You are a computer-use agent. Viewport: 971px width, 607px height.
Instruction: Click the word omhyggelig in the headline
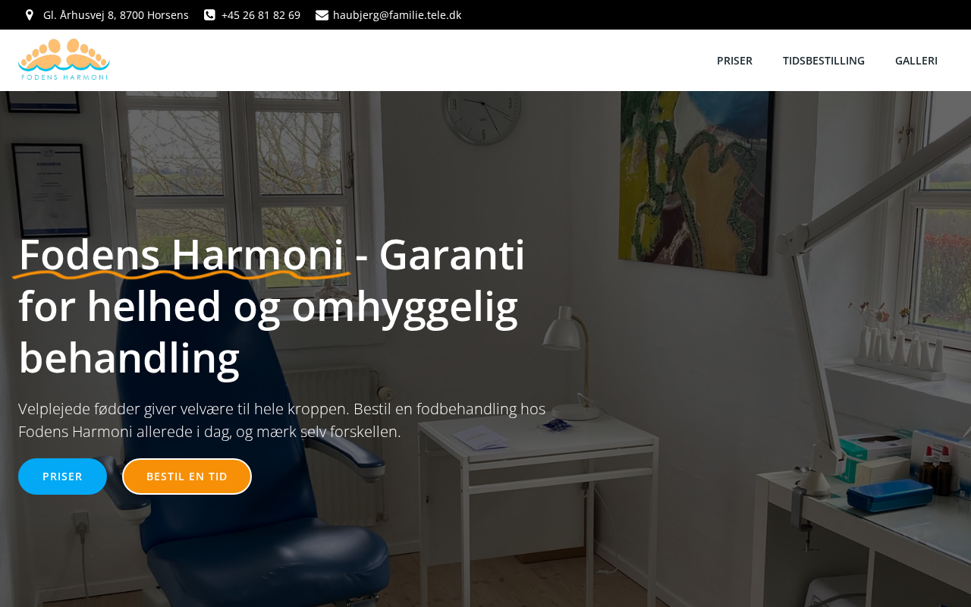coord(404,306)
